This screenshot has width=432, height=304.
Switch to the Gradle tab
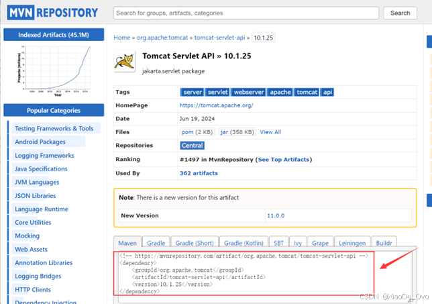[156, 242]
